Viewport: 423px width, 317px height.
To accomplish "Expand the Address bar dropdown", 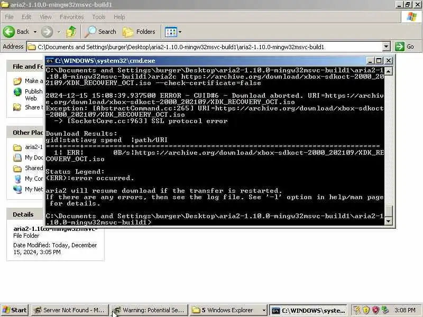I will pos(387,46).
